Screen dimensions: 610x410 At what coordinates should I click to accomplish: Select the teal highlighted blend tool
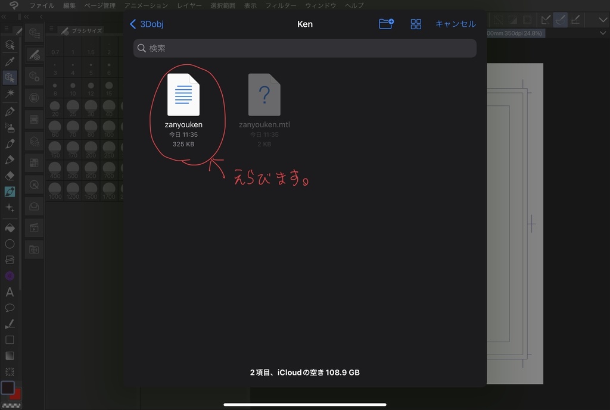pyautogui.click(x=10, y=192)
